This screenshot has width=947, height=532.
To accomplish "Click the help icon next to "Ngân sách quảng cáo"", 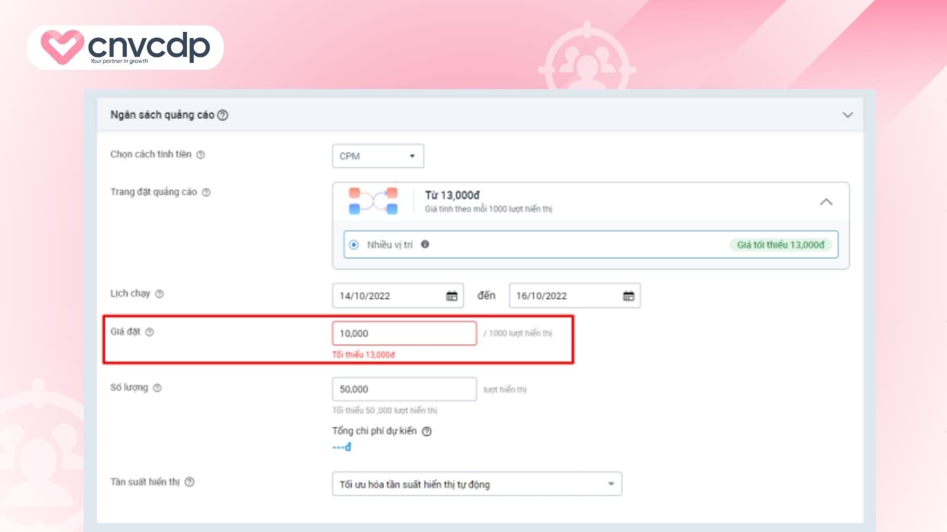I will [x=223, y=115].
